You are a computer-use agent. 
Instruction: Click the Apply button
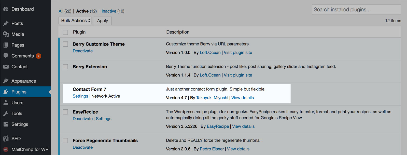click(x=103, y=21)
